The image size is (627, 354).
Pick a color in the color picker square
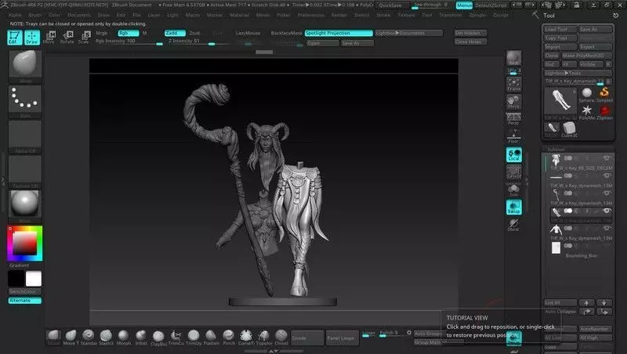coord(24,243)
